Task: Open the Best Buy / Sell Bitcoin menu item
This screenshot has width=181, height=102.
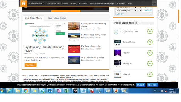Action: (x=79, y=3)
